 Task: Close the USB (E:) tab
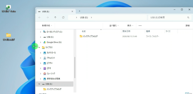pyautogui.click(x=72, y=11)
